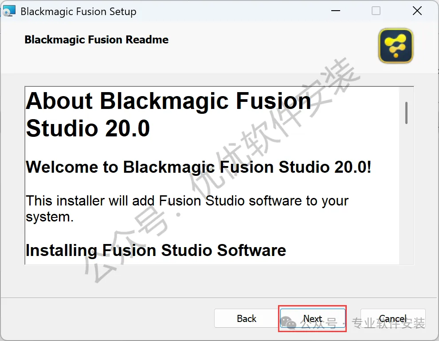Click the 'Welcome to Blackmagic Fusion Studio 20.0!' line
Image resolution: width=439 pixels, height=341 pixels.
[199, 167]
